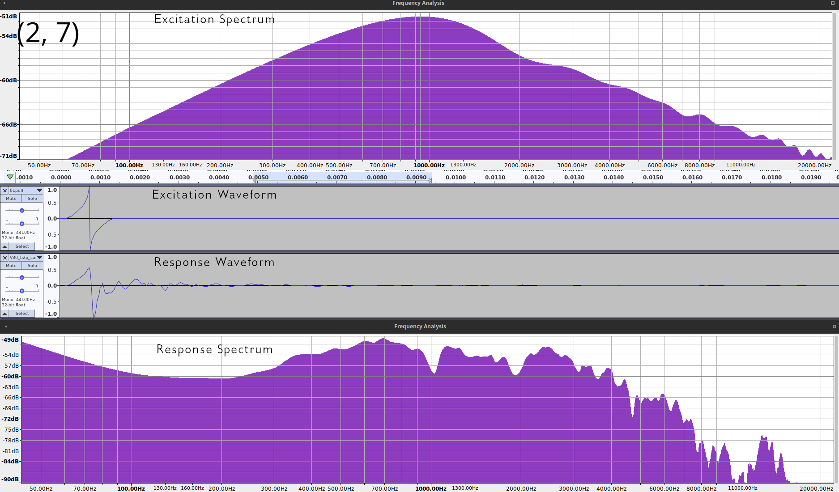
Task: Click the 100.00Hz label on the bottom spectrum axis
Action: 131,488
